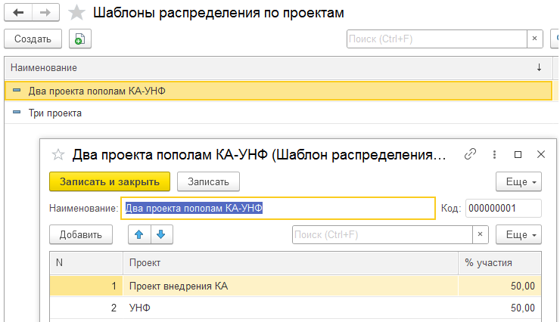Move the selected row down
This screenshot has height=322, width=560.
[x=161, y=234]
